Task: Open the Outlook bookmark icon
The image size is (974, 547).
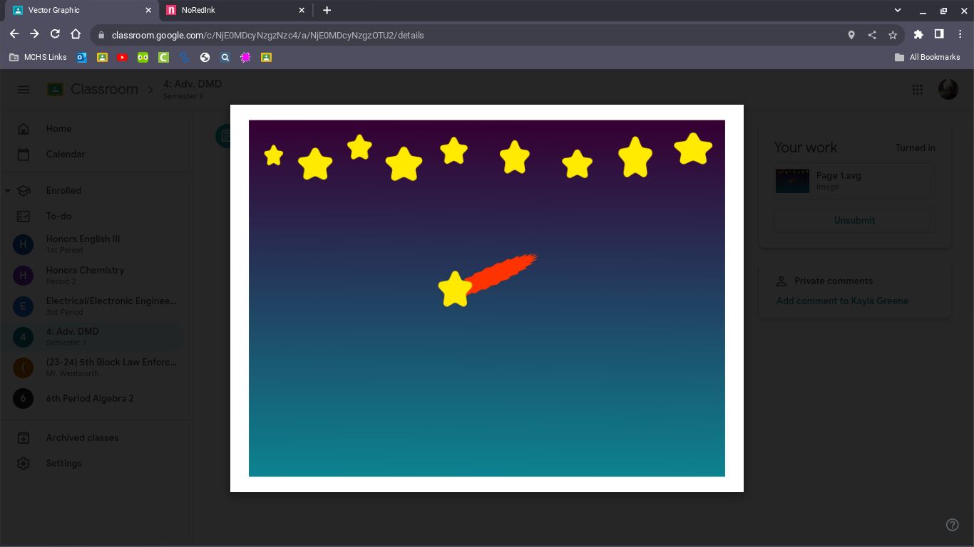Action: point(82,57)
